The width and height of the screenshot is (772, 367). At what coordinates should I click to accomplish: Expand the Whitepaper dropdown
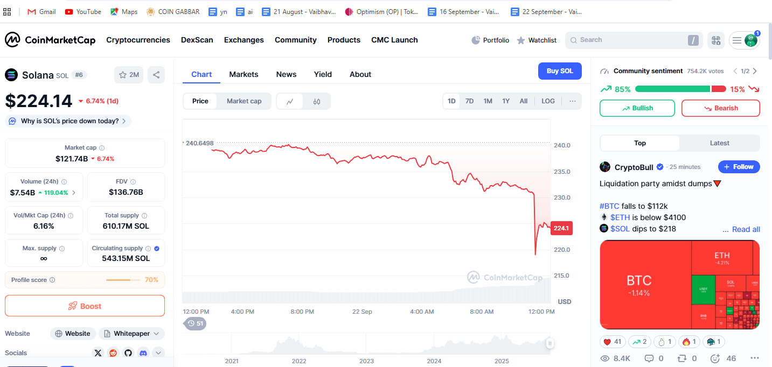coord(131,334)
